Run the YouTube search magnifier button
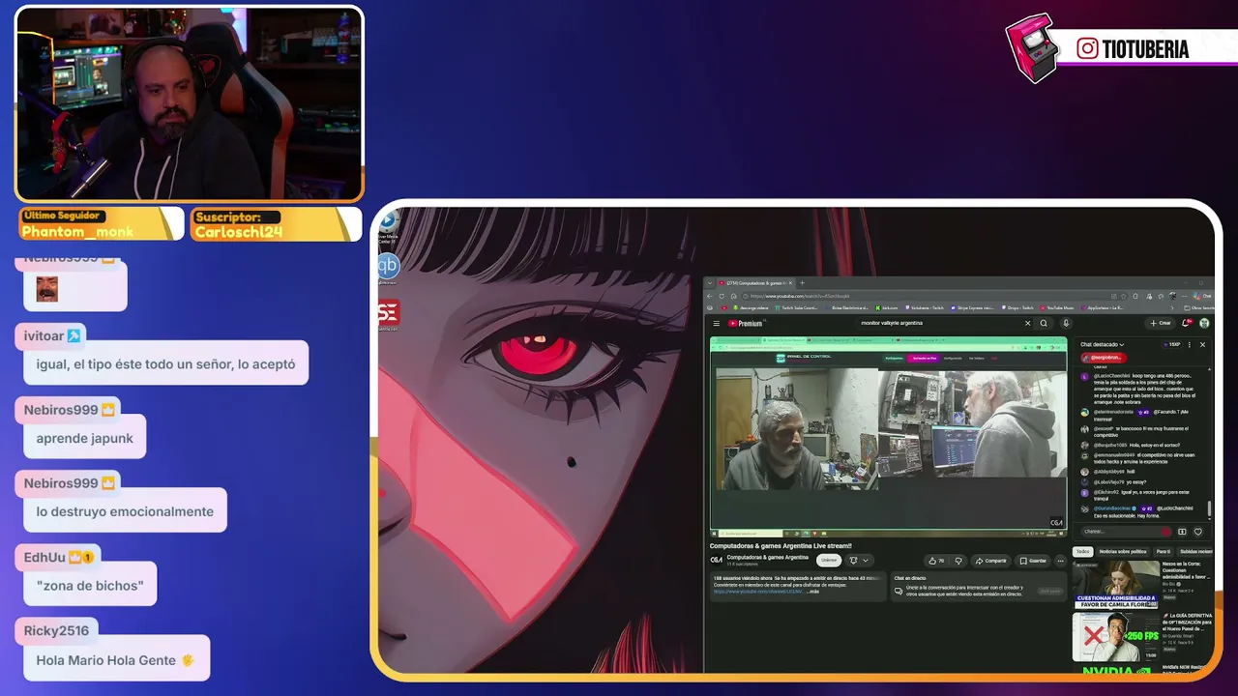This screenshot has height=696, width=1238. pyautogui.click(x=1044, y=323)
